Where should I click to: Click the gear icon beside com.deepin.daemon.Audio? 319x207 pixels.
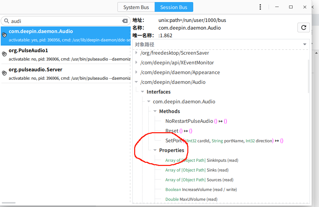(4, 35)
